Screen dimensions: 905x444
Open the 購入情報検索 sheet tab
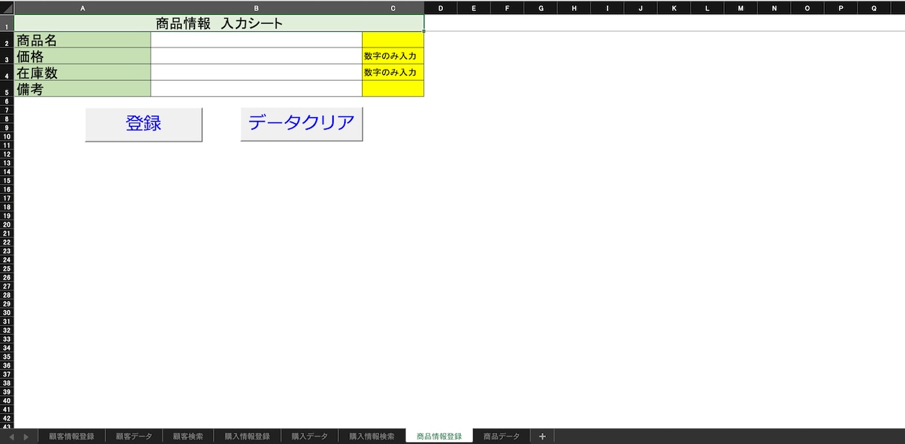[372, 437]
